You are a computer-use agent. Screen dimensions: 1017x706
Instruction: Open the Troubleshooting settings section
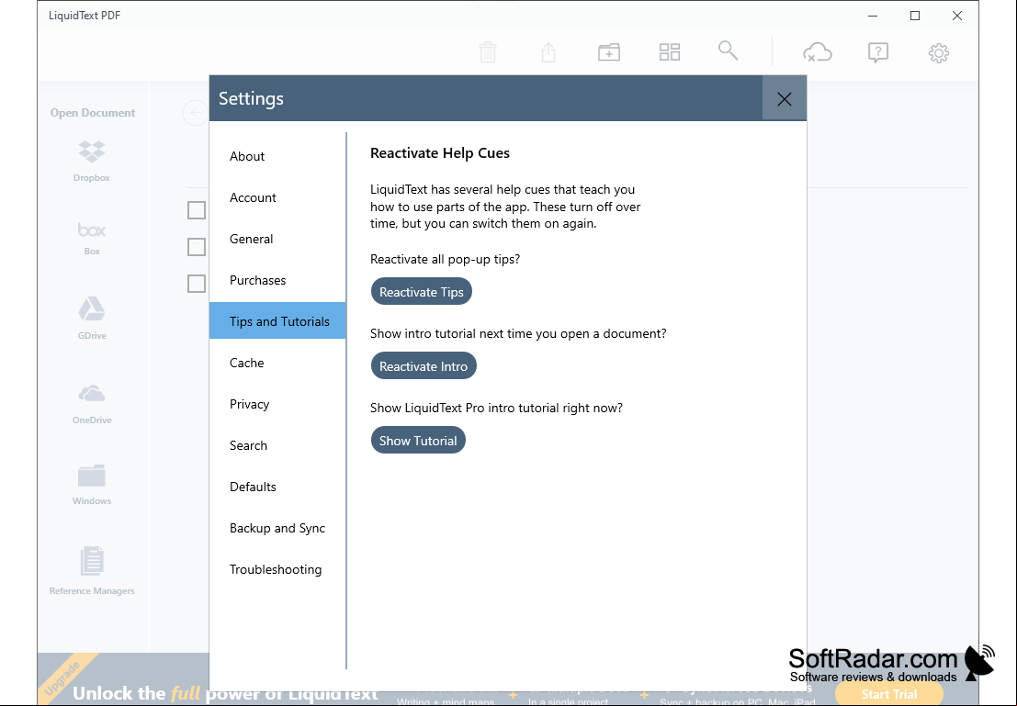click(x=277, y=569)
